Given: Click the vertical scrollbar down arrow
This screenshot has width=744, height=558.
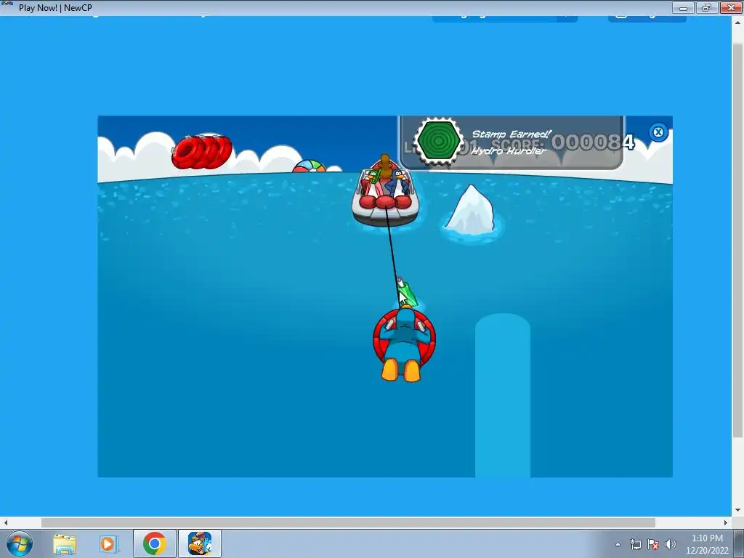Looking at the screenshot, I should coord(738,510).
